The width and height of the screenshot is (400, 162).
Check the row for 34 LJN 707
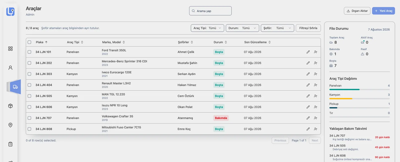pyautogui.click(x=29, y=118)
